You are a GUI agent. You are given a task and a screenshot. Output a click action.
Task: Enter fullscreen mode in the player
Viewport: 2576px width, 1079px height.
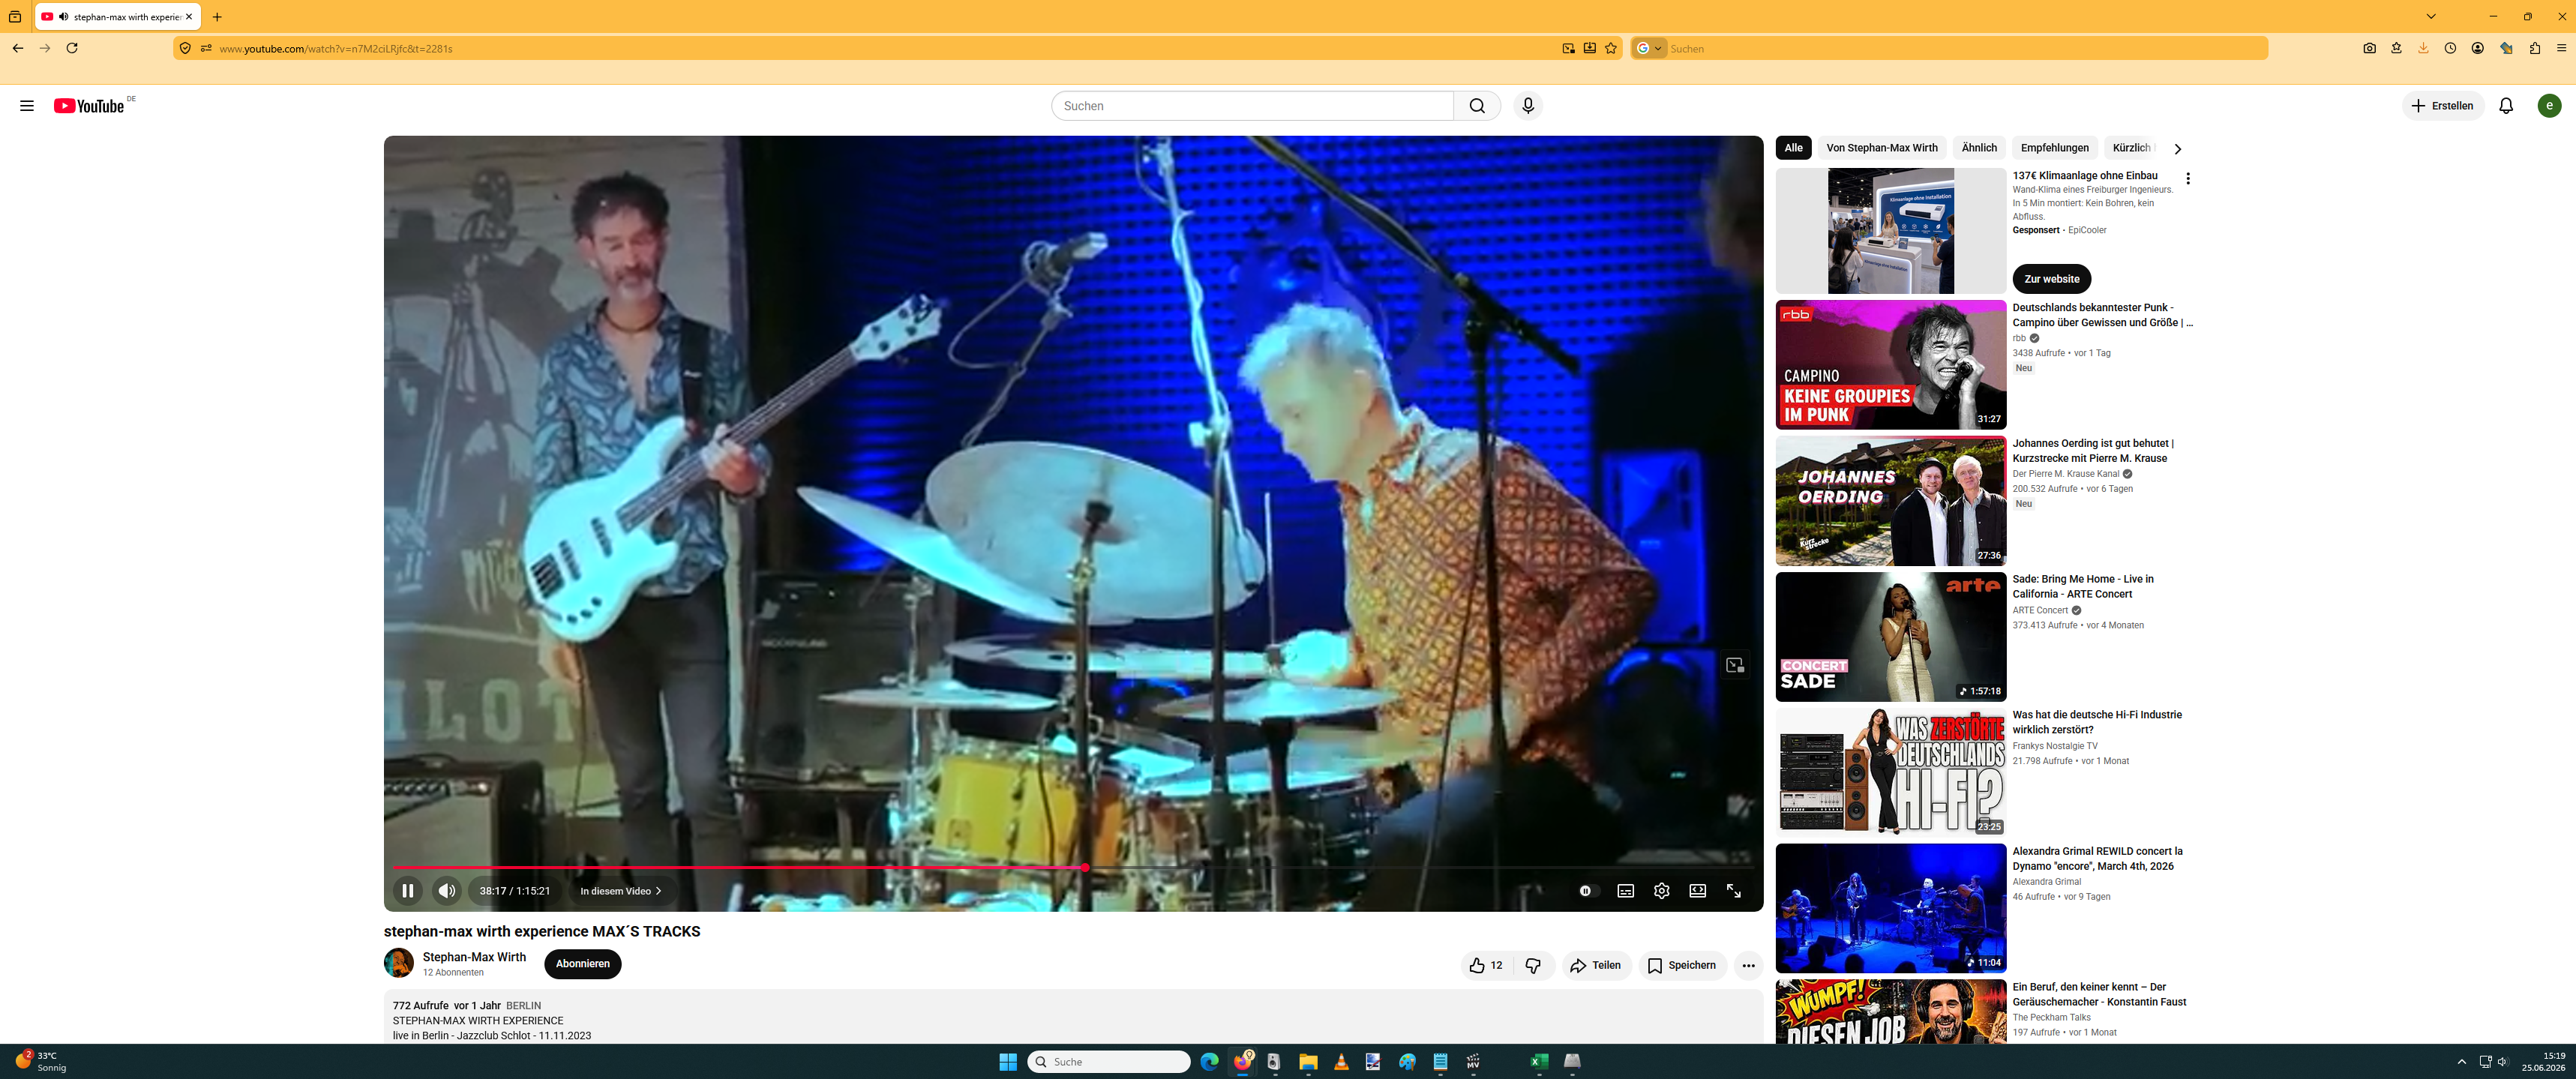point(1733,890)
